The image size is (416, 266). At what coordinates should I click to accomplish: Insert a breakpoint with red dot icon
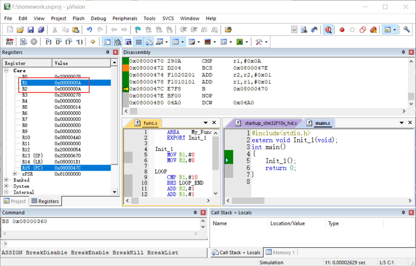tap(342, 30)
